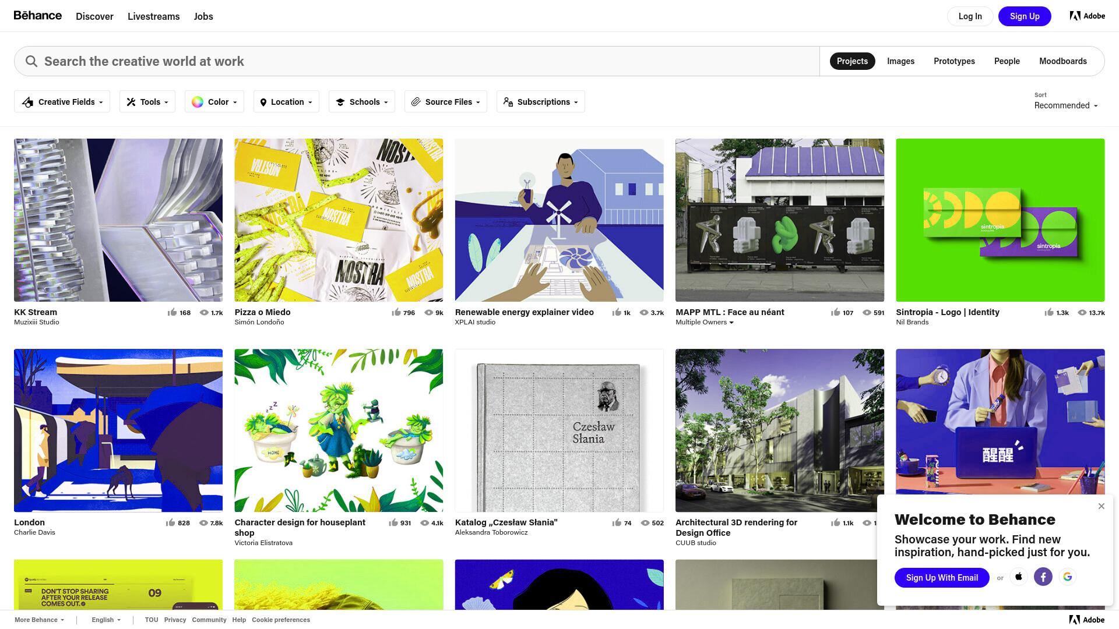The width and height of the screenshot is (1119, 629).
Task: Switch to the Moodboards search tab
Action: pos(1062,61)
